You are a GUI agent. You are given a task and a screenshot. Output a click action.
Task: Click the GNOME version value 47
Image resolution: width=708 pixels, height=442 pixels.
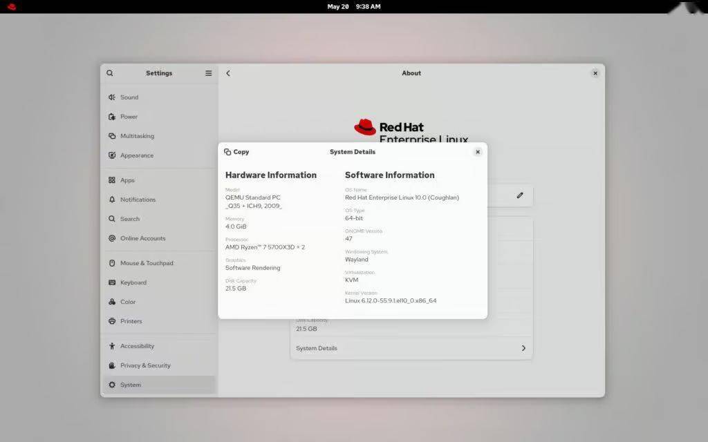[348, 238]
